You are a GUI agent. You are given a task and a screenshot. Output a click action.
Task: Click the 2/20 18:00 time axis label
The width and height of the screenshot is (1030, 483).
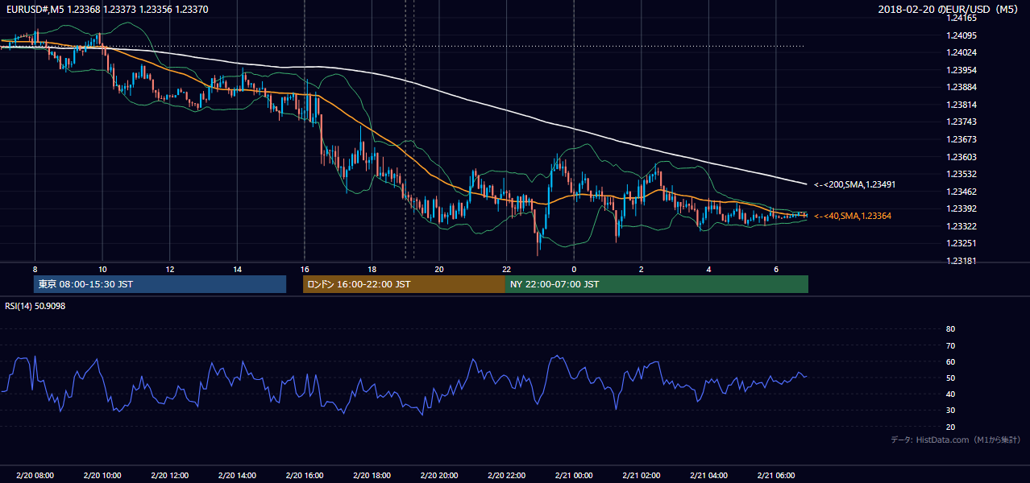[x=372, y=475]
